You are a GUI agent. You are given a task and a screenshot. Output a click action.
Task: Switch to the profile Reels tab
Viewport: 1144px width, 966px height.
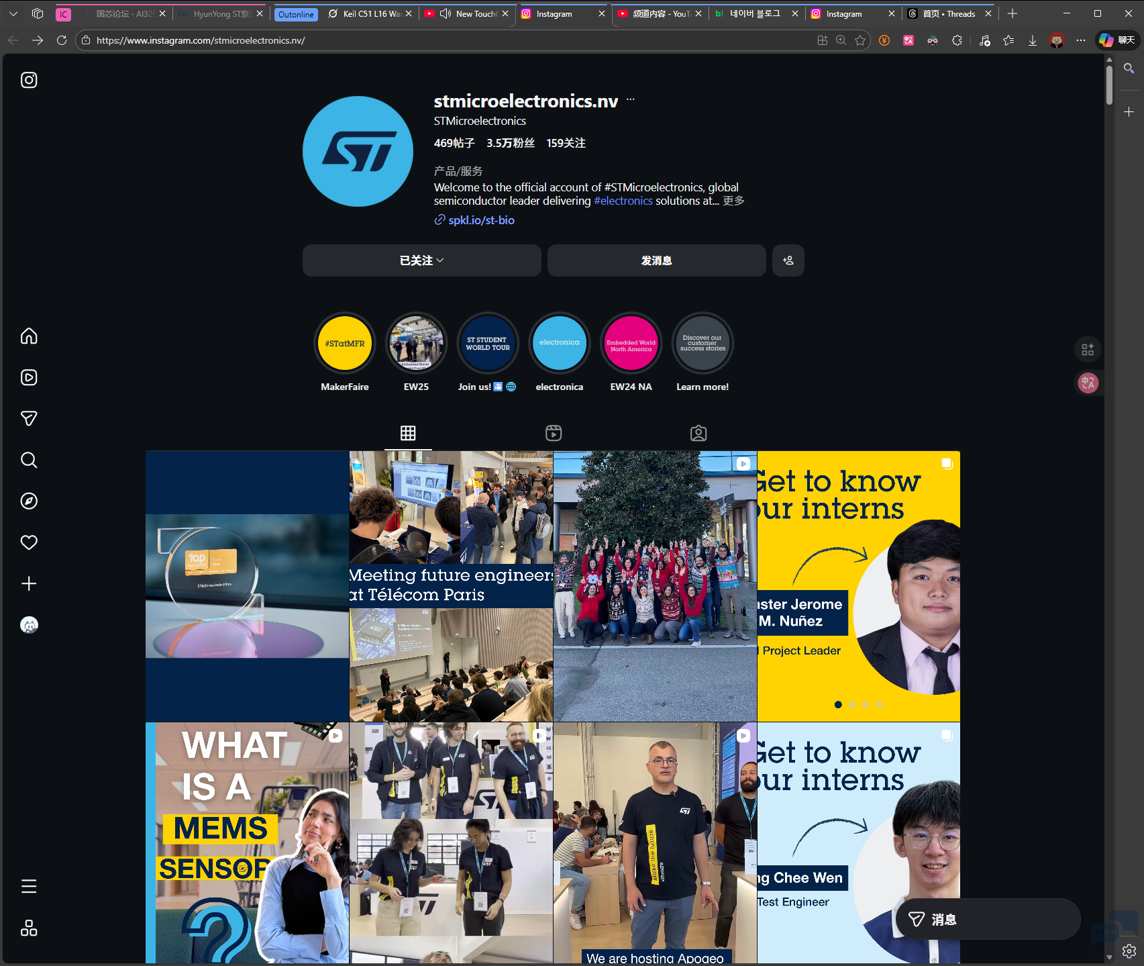click(554, 433)
